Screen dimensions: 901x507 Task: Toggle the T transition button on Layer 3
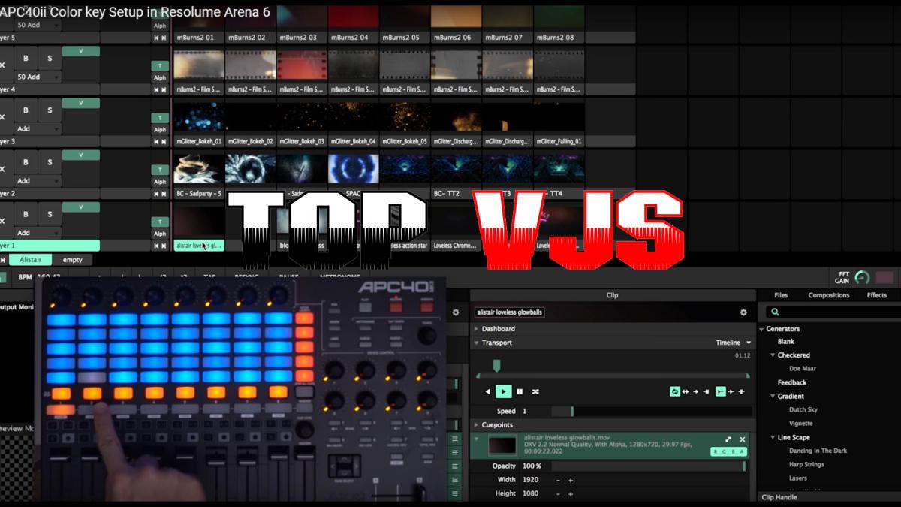coord(160,118)
